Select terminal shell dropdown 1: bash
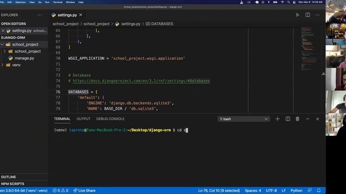346x194 pixels. click(x=244, y=119)
